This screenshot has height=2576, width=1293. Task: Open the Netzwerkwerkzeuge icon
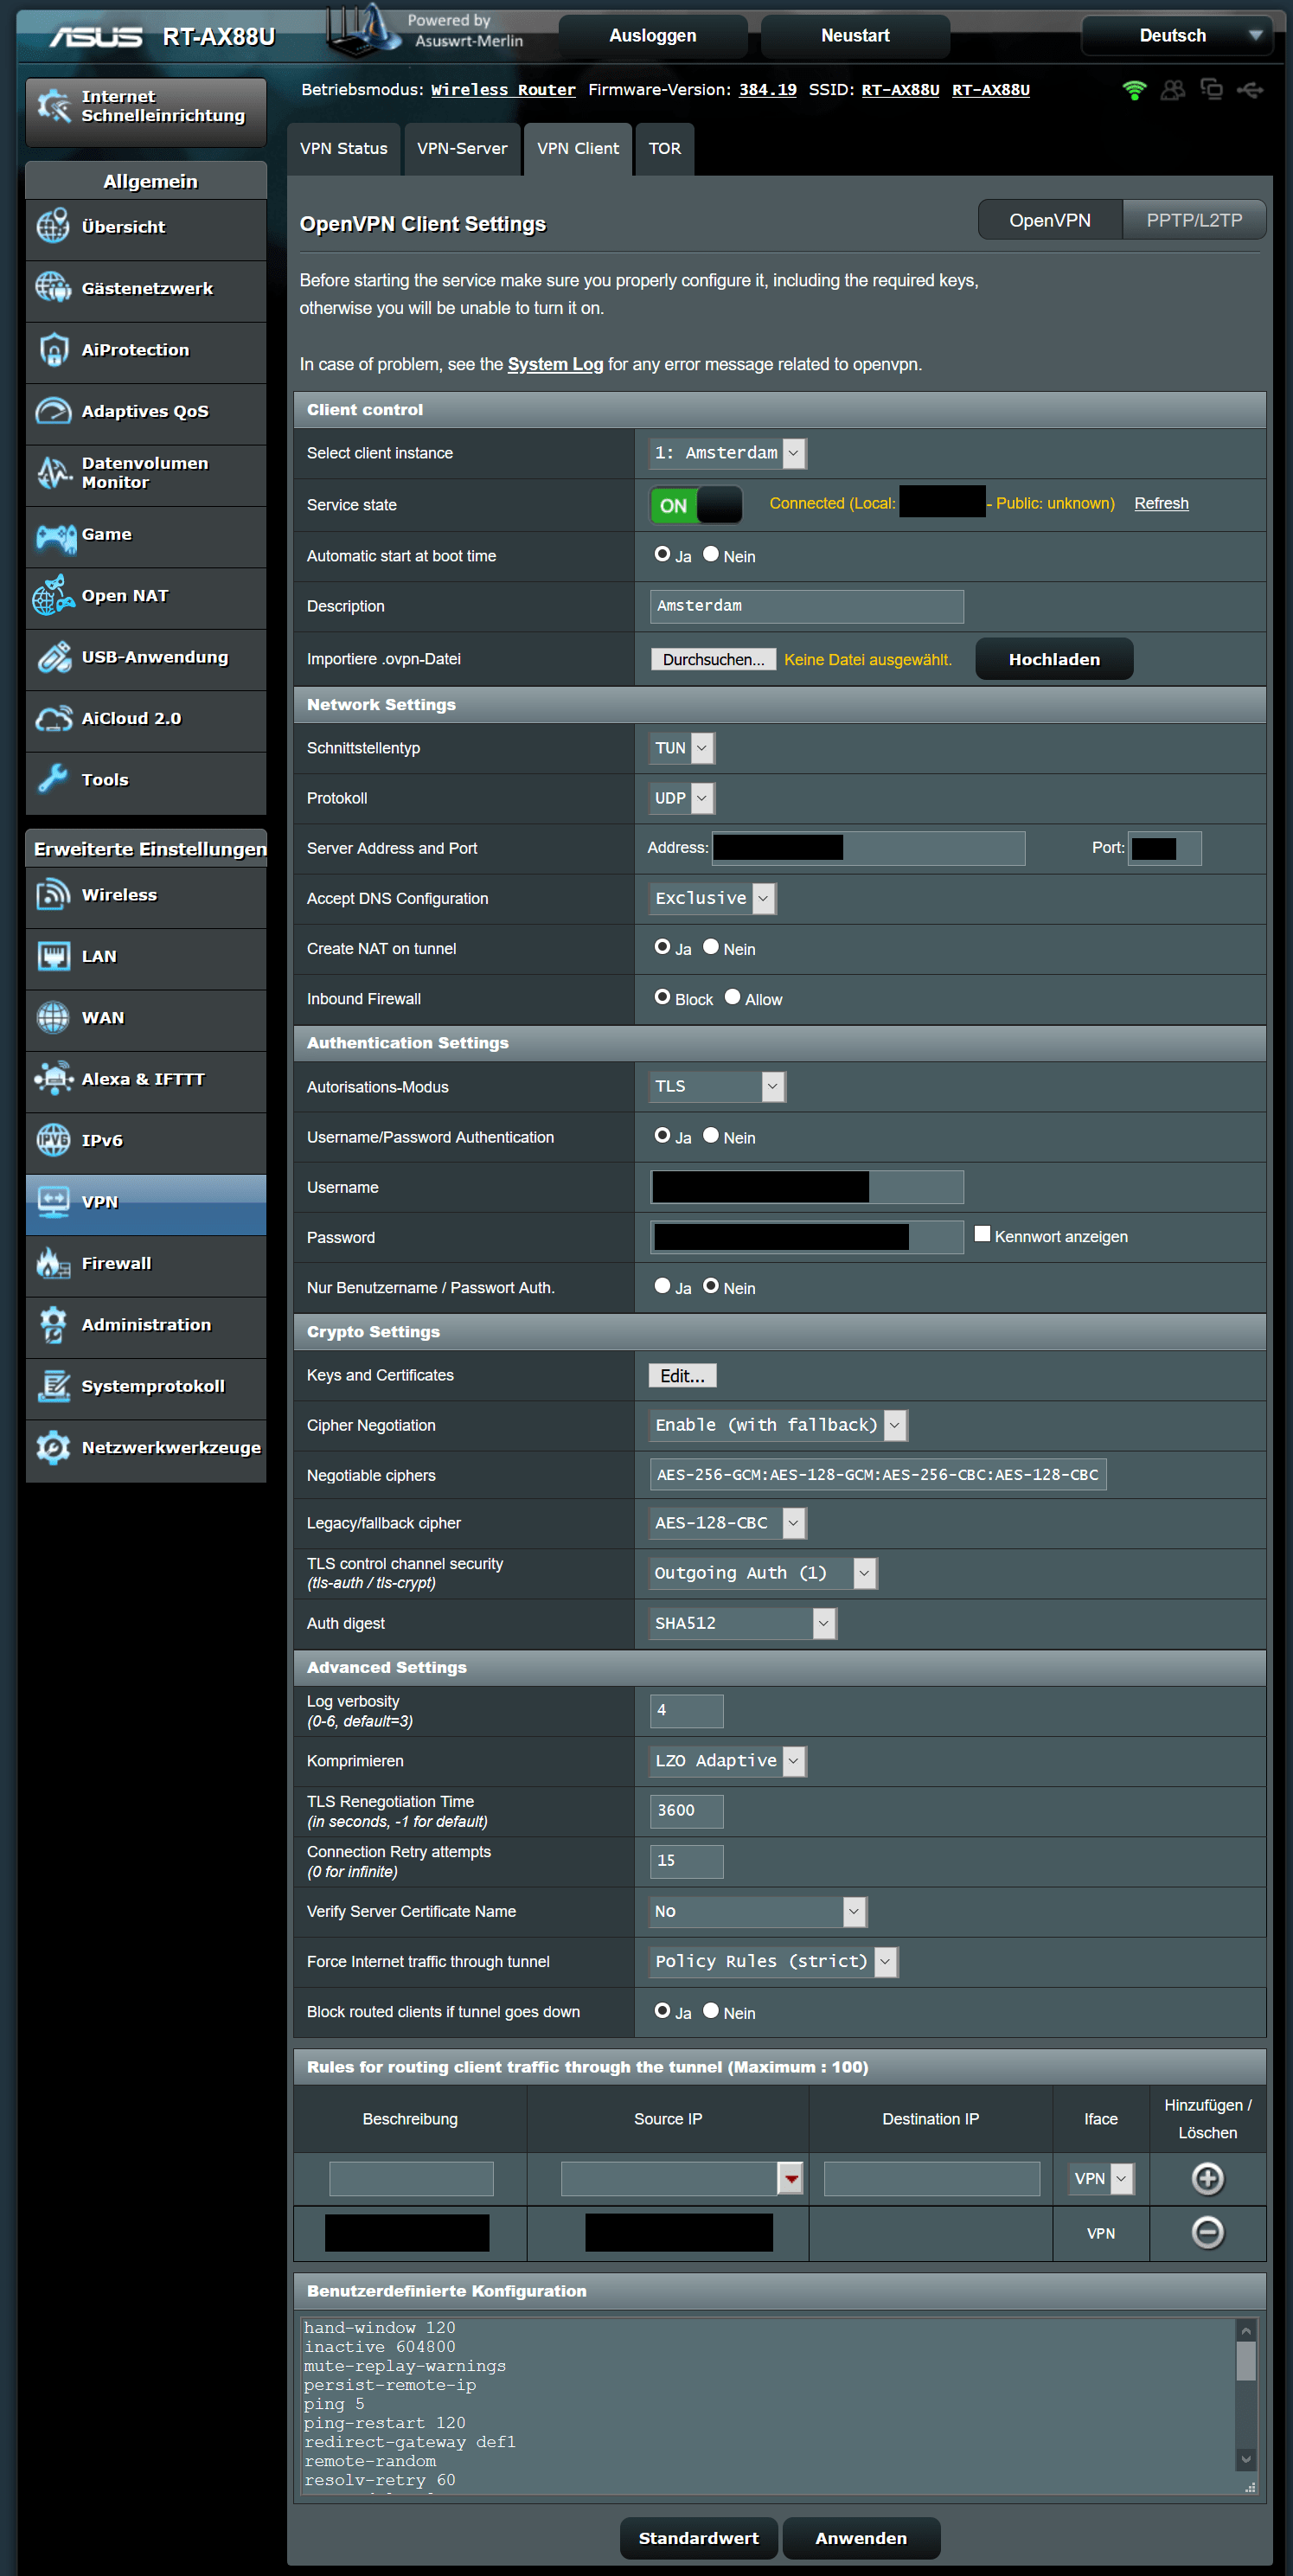53,1447
